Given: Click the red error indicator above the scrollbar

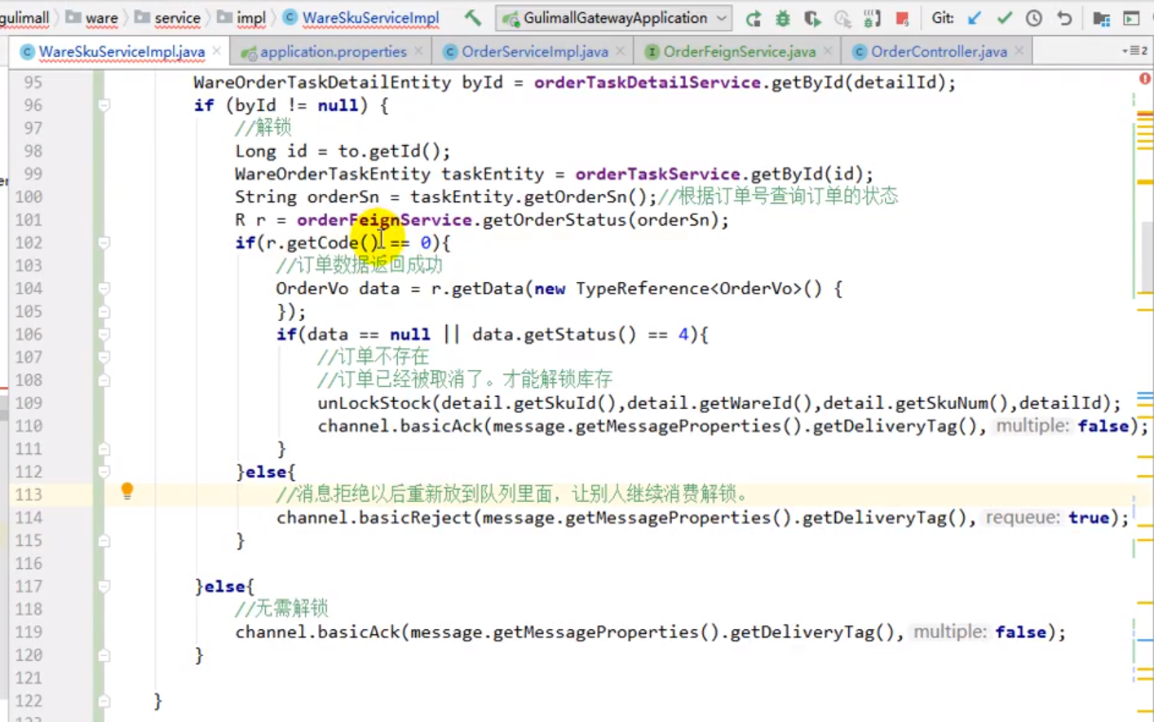Looking at the screenshot, I should click(x=1145, y=79).
